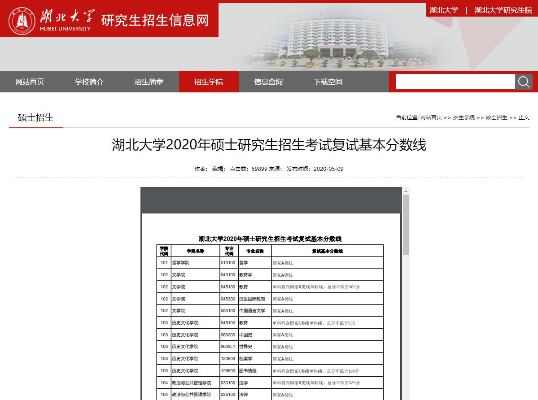The width and height of the screenshot is (538, 400).
Task: Click the 硕士招生 section heading tab
Action: pyautogui.click(x=35, y=117)
